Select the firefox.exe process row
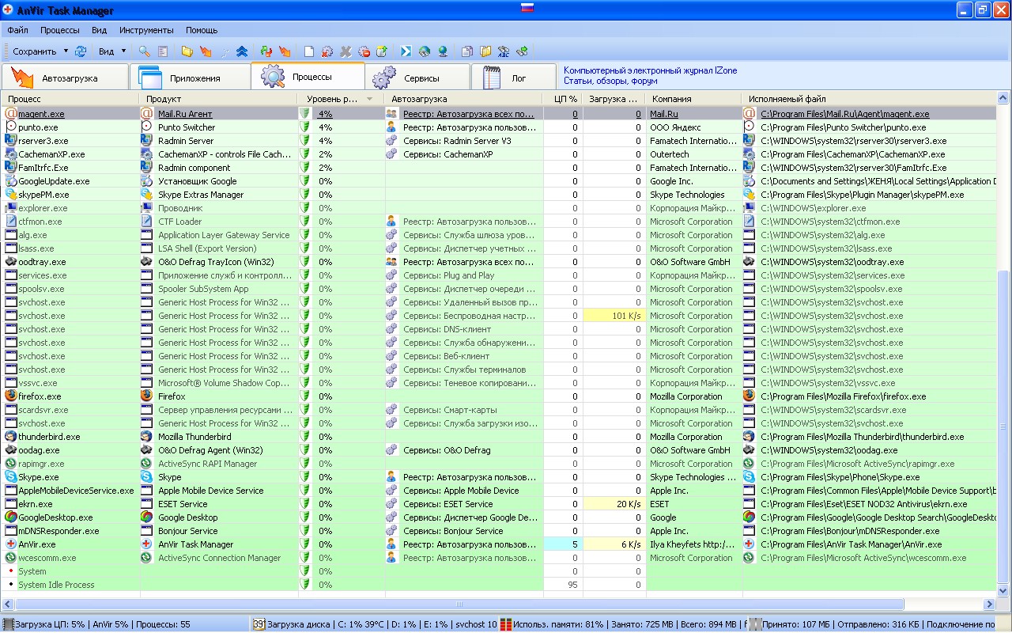Image resolution: width=1012 pixels, height=633 pixels. [x=499, y=396]
